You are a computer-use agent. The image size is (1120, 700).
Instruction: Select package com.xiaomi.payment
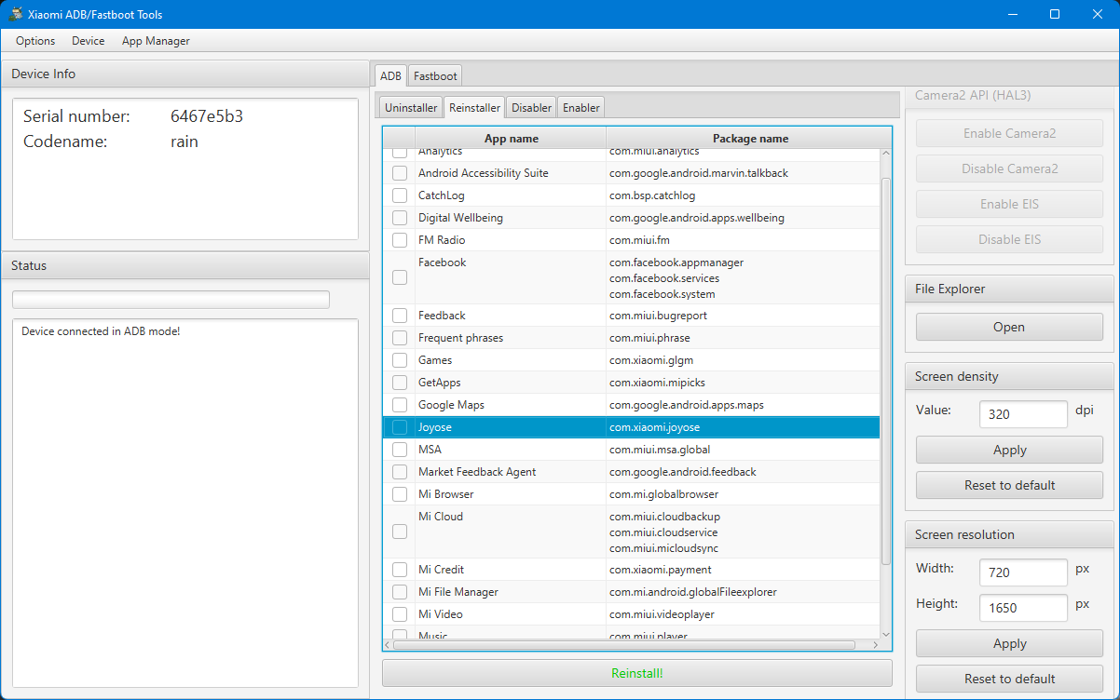click(661, 570)
